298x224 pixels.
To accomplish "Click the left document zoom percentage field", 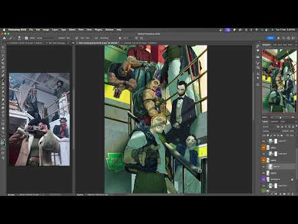I will tap(11, 195).
